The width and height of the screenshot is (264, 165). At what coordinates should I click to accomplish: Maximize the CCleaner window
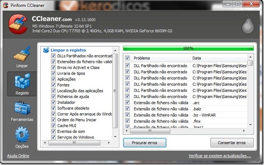(x=238, y=4)
